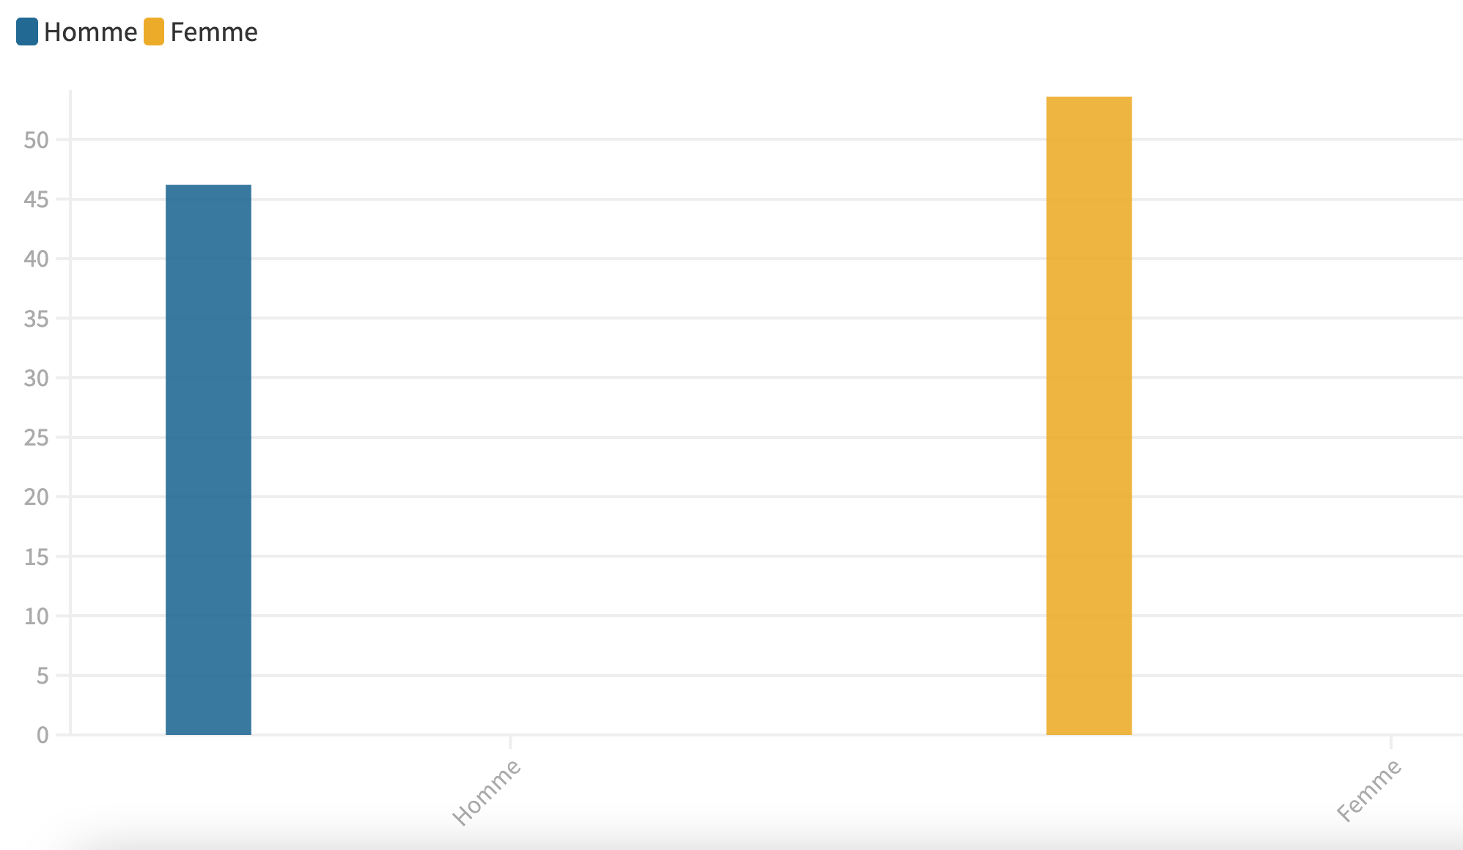
Task: Click the rotated Homme x-axis label
Action: pos(487,792)
